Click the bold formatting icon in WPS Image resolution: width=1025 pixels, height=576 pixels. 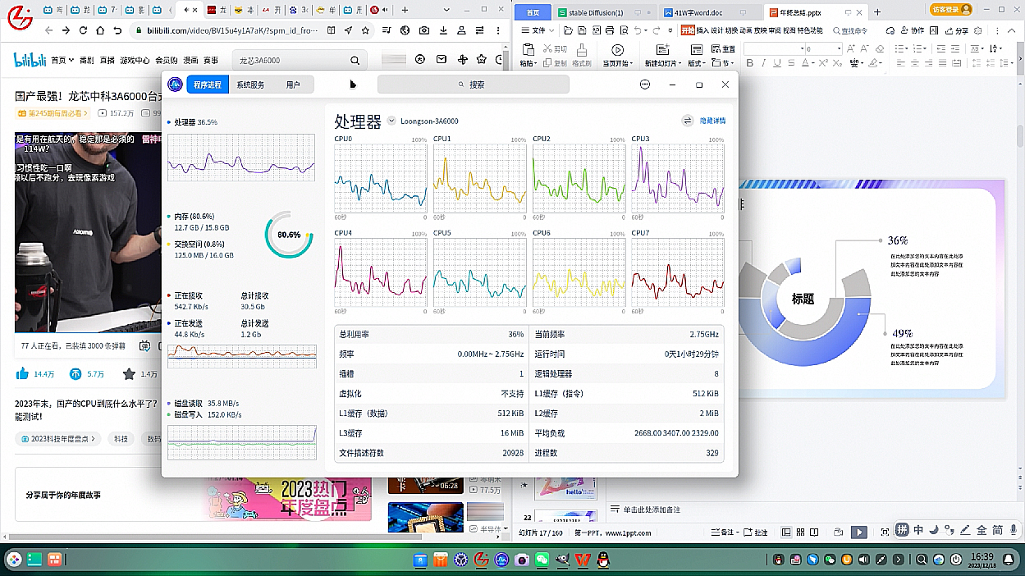(x=749, y=63)
